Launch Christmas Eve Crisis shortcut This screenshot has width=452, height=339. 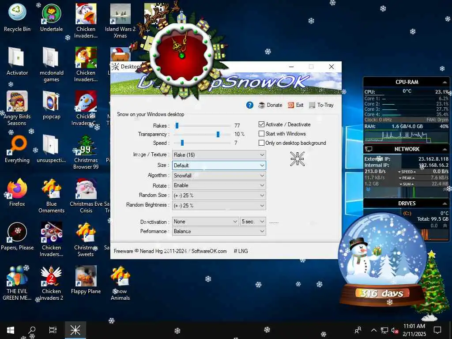click(86, 196)
